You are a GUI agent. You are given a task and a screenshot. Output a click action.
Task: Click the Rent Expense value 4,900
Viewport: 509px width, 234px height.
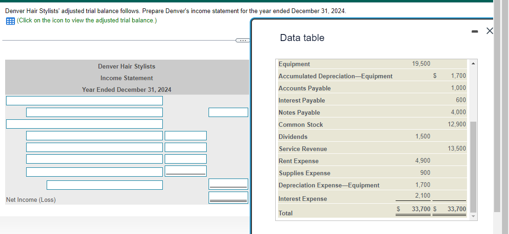pyautogui.click(x=423, y=161)
